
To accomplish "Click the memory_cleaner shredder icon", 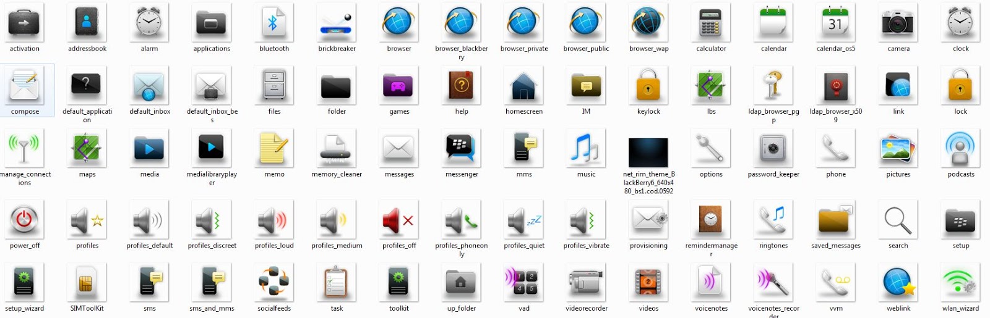I will (x=337, y=149).
